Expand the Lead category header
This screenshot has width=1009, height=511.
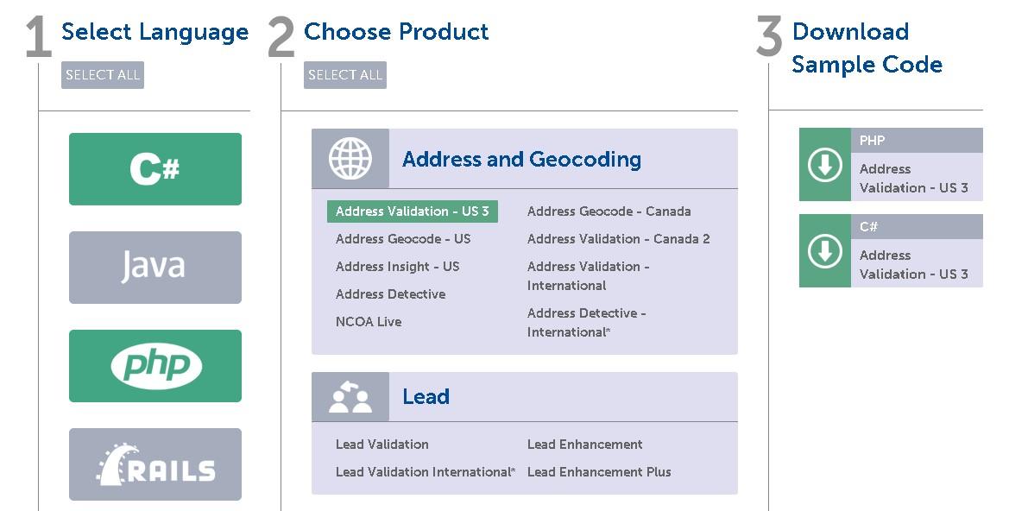(426, 397)
